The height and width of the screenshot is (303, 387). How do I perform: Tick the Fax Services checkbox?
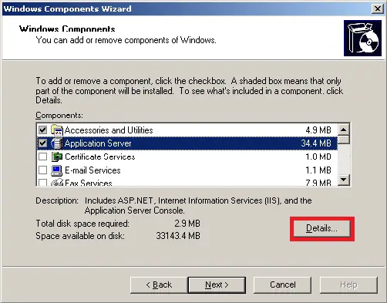(42, 183)
